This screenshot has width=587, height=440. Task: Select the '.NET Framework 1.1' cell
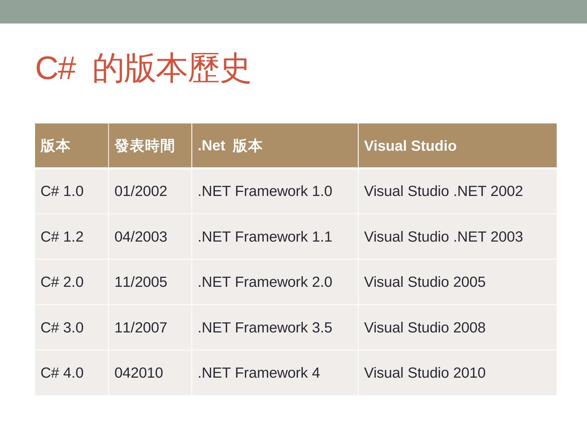tap(265, 237)
